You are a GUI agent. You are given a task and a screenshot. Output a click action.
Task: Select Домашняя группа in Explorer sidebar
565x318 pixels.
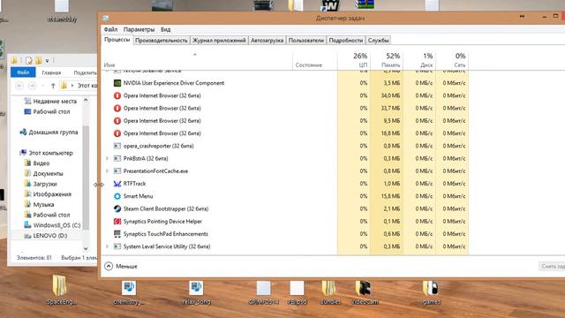coord(49,132)
